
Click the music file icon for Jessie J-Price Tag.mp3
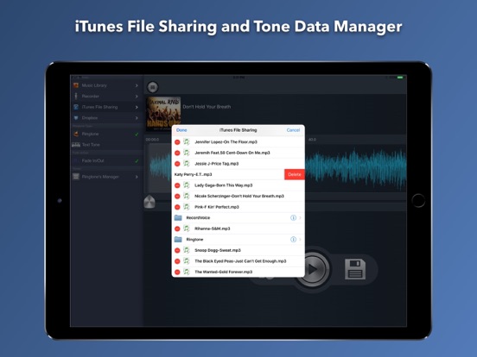[x=187, y=164]
